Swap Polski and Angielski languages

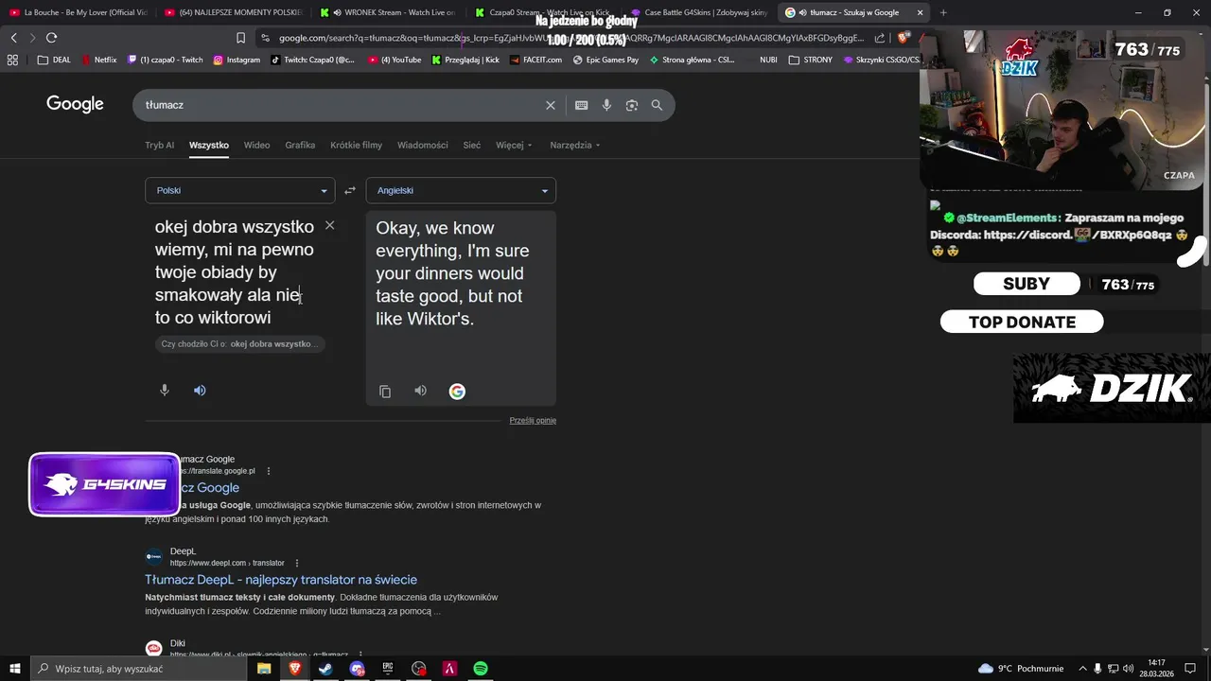point(350,190)
